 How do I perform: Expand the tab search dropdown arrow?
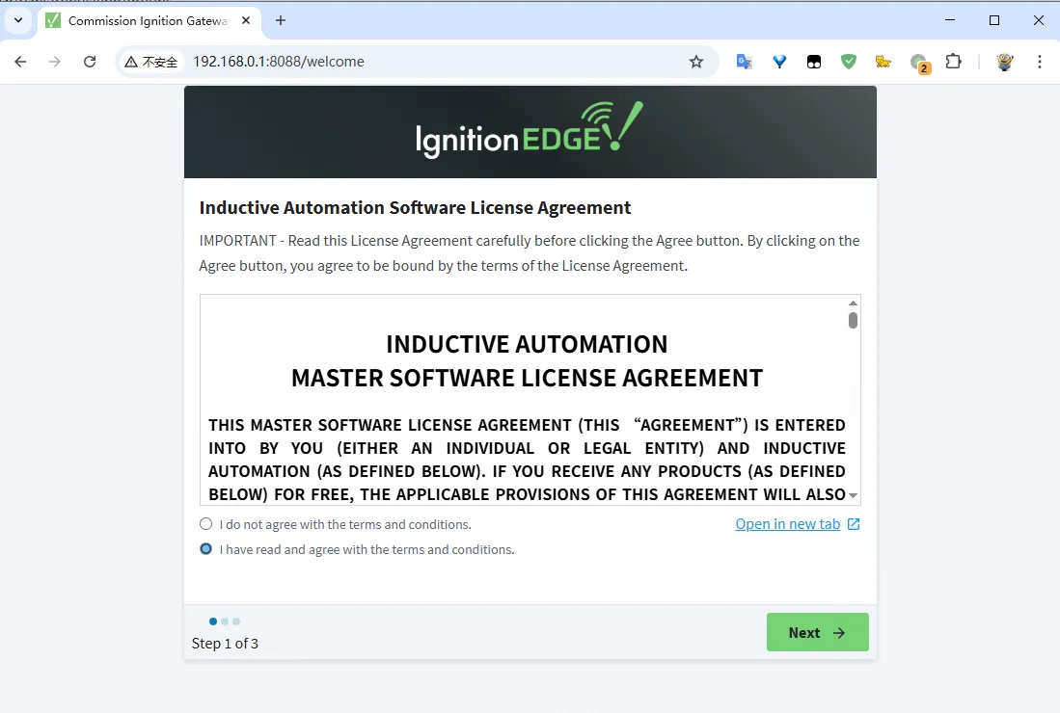(17, 20)
